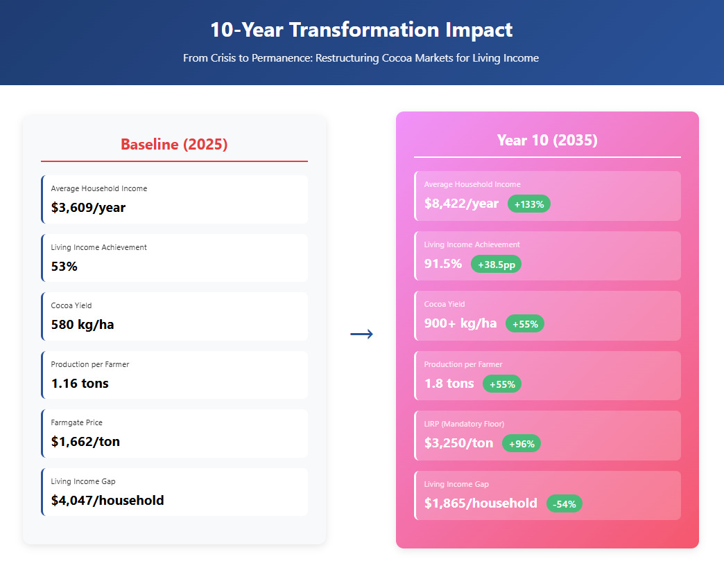Click the $1,865/household gap value
Viewport: 724px width, 572px height.
(481, 503)
